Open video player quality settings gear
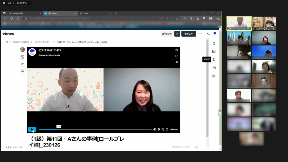The image size is (288, 162). click(159, 129)
